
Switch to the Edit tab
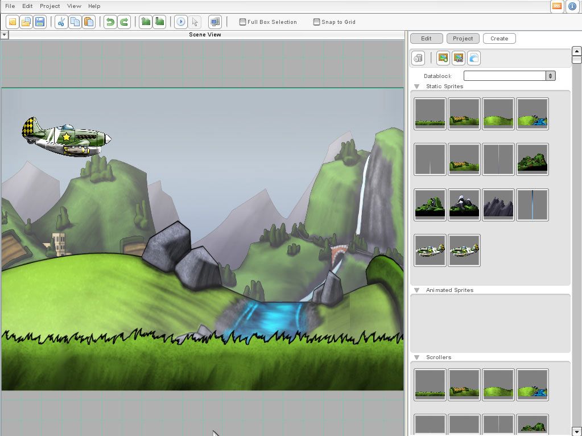pyautogui.click(x=426, y=39)
